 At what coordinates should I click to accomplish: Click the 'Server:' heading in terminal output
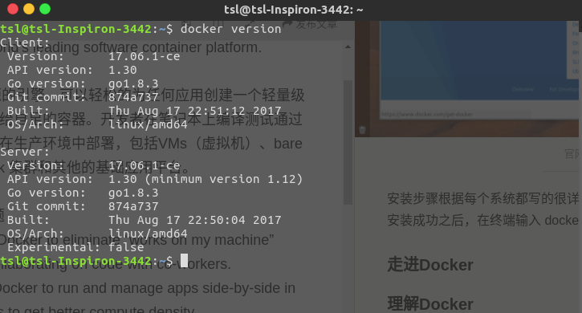(25, 152)
